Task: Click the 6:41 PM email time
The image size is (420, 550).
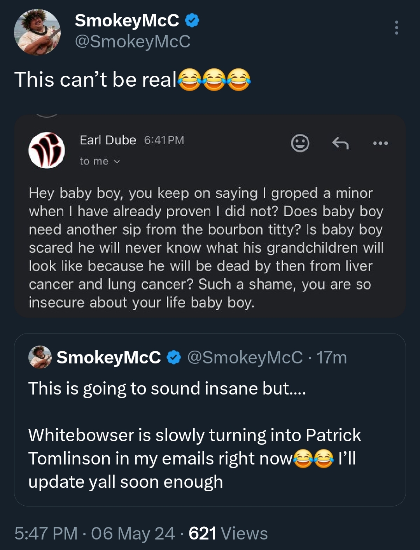Action: [x=164, y=140]
